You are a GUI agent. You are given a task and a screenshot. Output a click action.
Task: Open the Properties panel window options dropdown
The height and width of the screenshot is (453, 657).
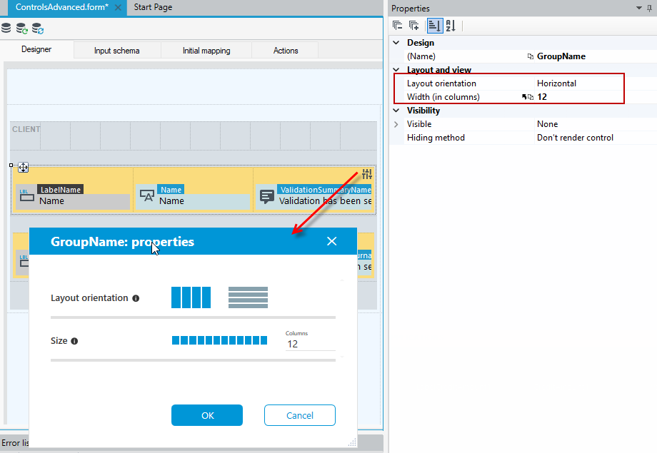(x=639, y=8)
